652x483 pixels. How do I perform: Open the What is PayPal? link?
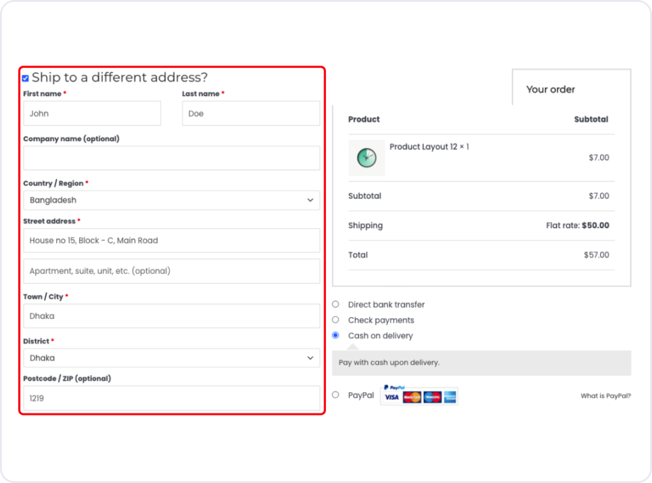click(x=605, y=396)
